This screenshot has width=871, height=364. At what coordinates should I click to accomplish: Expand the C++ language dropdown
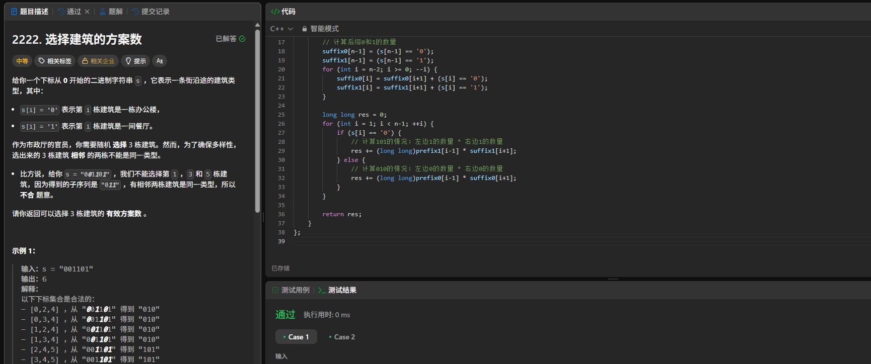(281, 29)
